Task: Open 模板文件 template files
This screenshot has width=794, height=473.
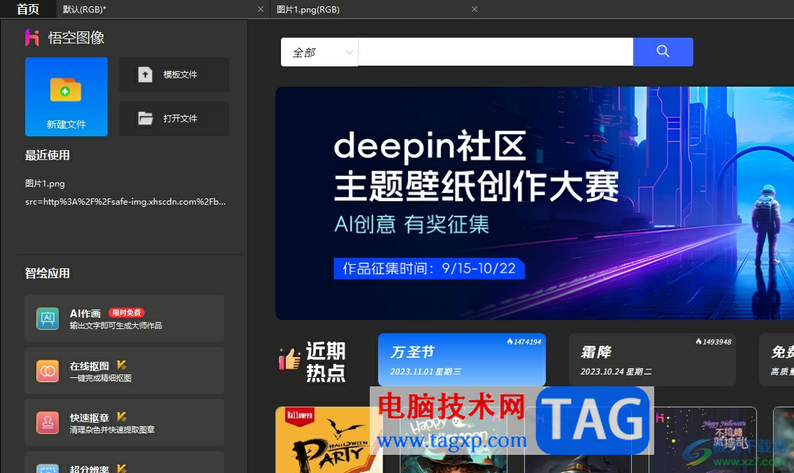Action: pyautogui.click(x=173, y=75)
